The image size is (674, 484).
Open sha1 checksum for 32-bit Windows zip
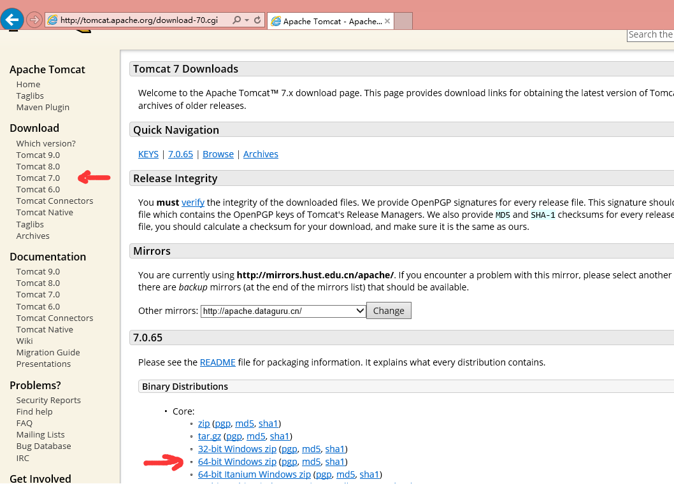pyautogui.click(x=335, y=449)
